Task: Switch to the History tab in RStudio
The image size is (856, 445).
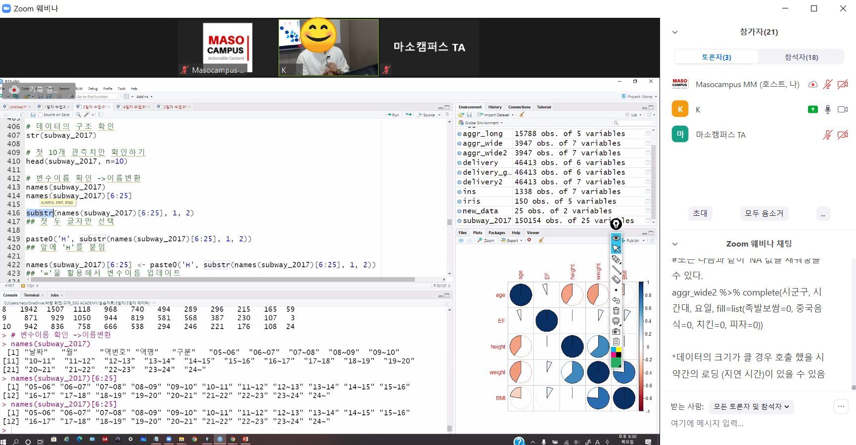Action: click(x=495, y=107)
